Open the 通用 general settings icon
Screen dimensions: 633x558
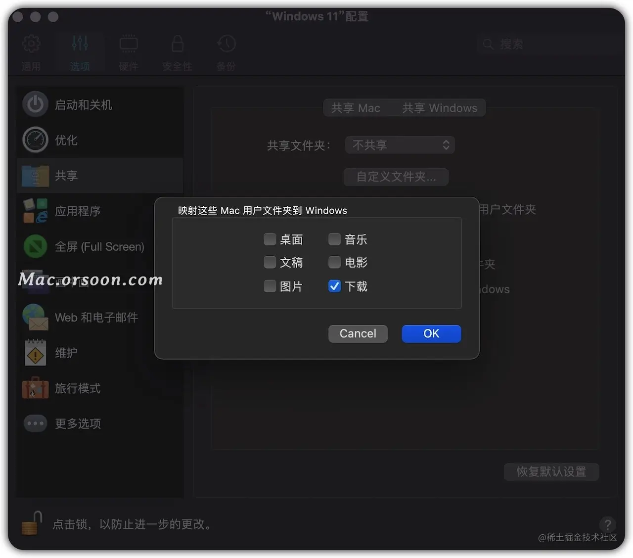(31, 44)
